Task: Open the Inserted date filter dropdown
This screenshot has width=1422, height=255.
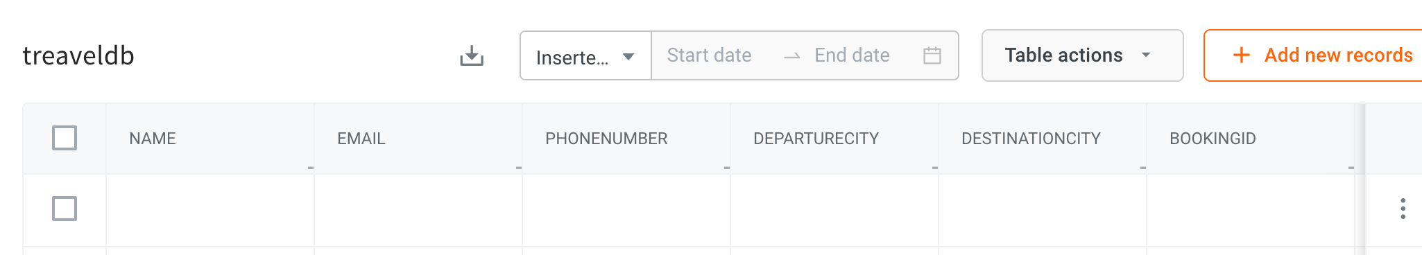Action: 585,55
